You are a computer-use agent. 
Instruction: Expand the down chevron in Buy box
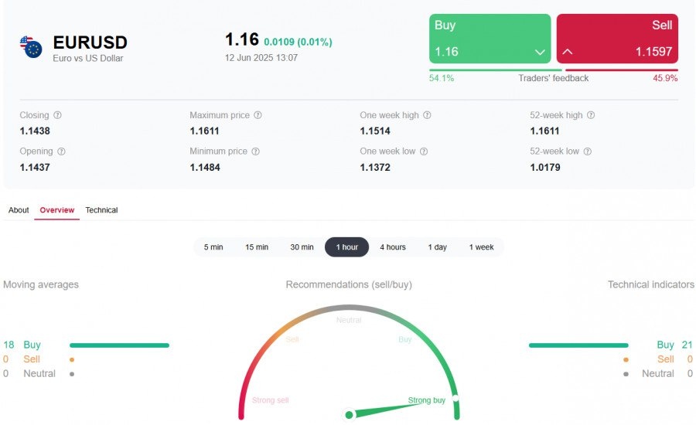click(x=540, y=52)
